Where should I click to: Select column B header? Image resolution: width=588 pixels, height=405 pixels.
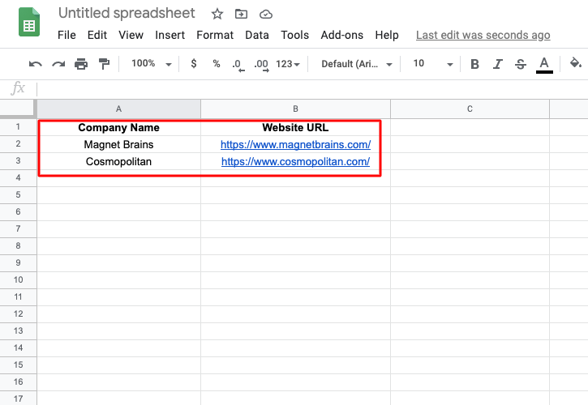tap(295, 109)
